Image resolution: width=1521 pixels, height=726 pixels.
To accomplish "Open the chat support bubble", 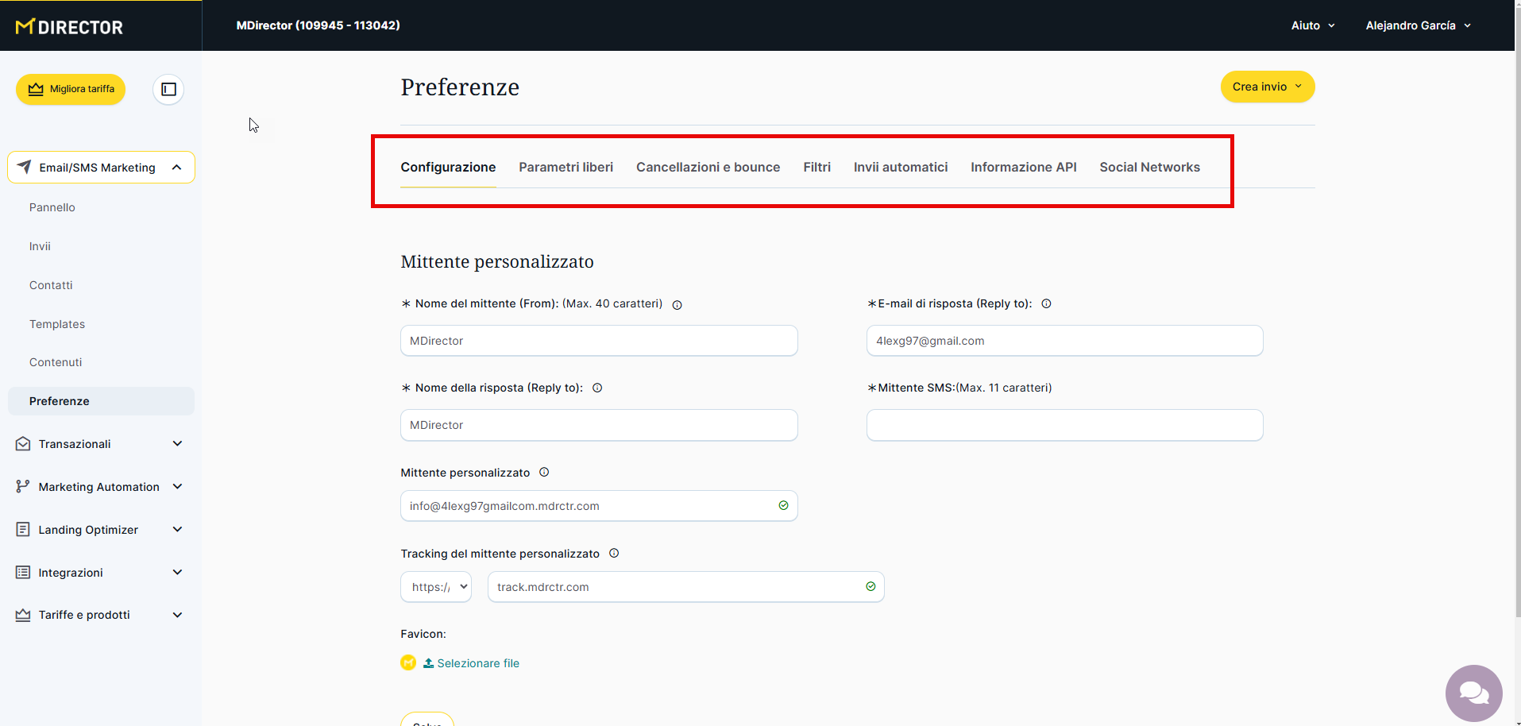I will click(x=1473, y=693).
